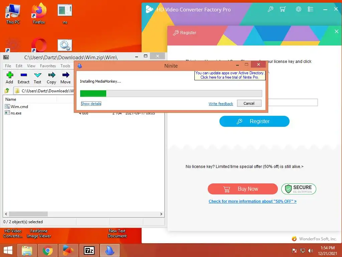Click the Add button in 7-Zip toolbar
Viewport: 342px width, 257px height.
[9, 78]
